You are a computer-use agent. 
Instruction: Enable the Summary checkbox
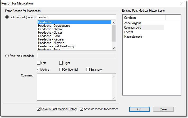[88, 70]
